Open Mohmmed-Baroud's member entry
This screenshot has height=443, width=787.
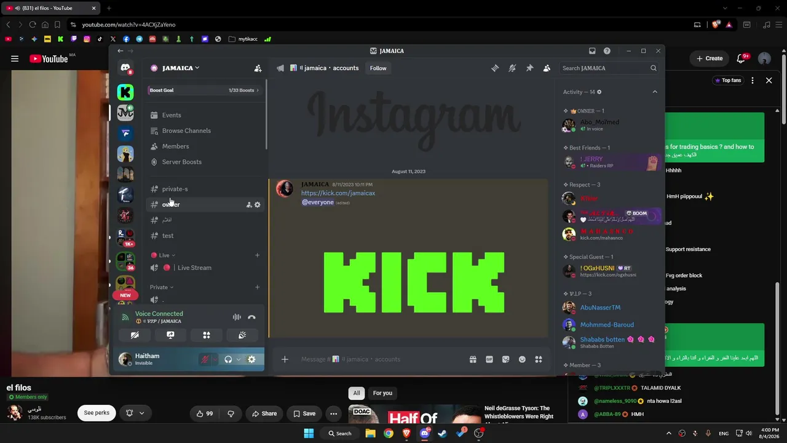611,325
